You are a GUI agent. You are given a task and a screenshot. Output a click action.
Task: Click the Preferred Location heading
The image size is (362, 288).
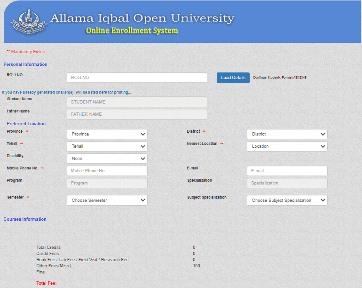(x=26, y=124)
